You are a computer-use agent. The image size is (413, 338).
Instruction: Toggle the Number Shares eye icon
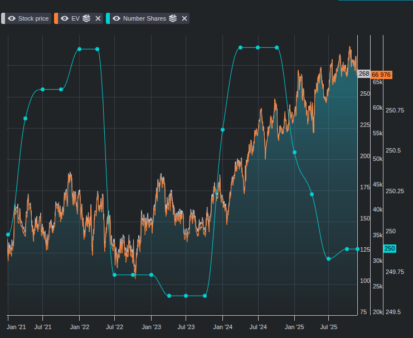pyautogui.click(x=116, y=18)
